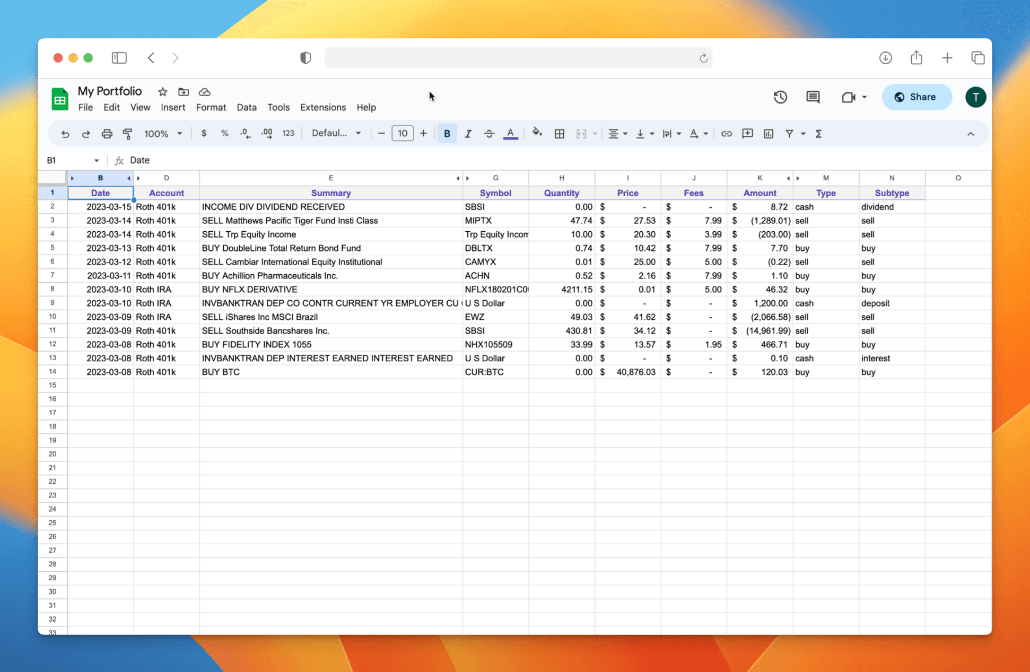Open the font family dropdown
Viewport: 1030px width, 672px height.
click(336, 133)
